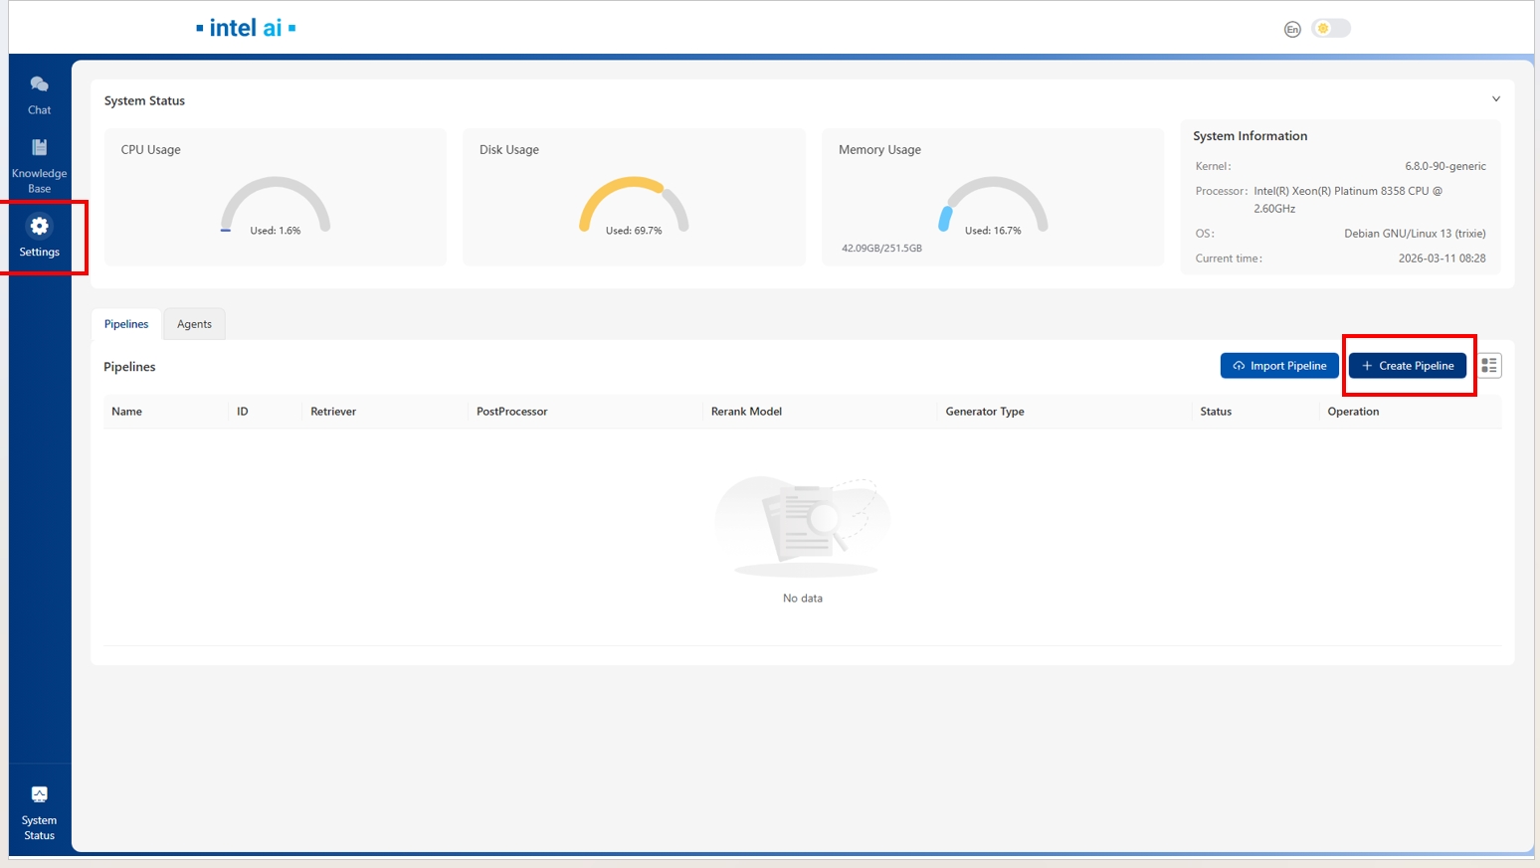Open the Chat page from the sidebar
The width and height of the screenshot is (1540, 868).
pos(39,94)
